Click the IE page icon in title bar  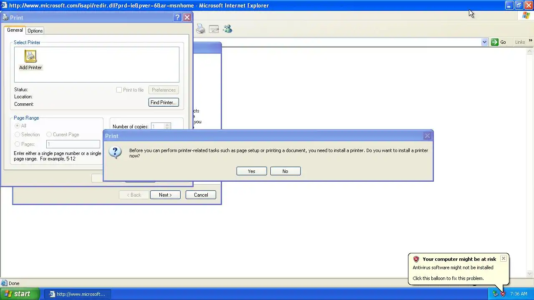pyautogui.click(x=4, y=5)
